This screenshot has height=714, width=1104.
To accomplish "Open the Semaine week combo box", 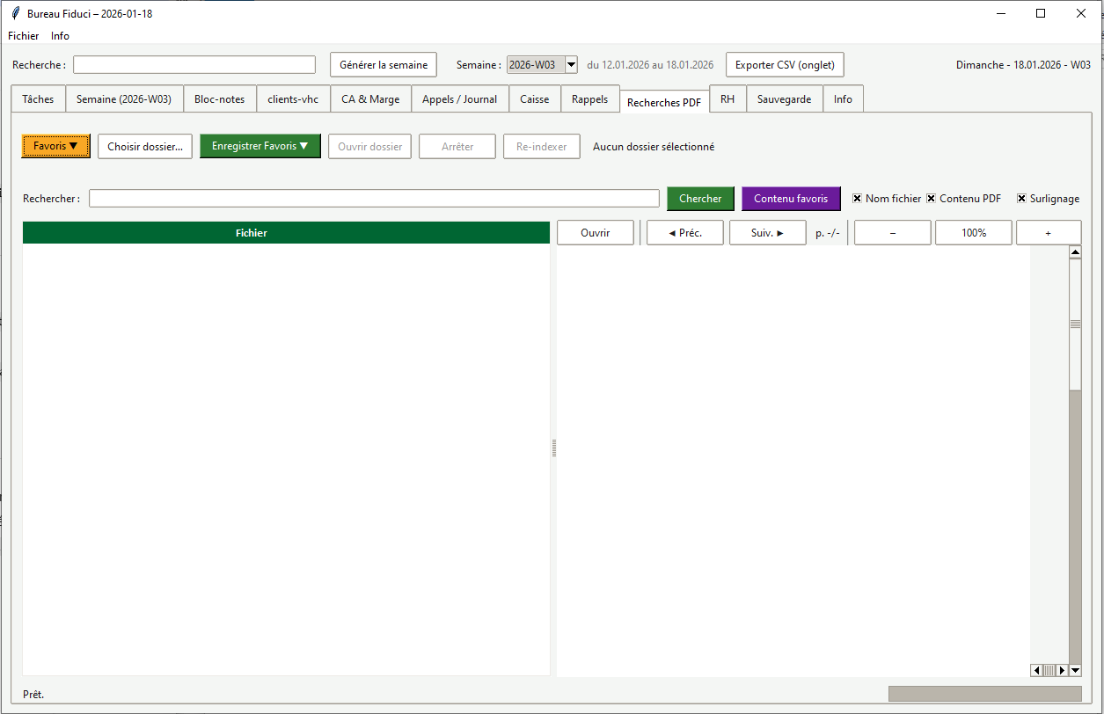I will tap(571, 65).
